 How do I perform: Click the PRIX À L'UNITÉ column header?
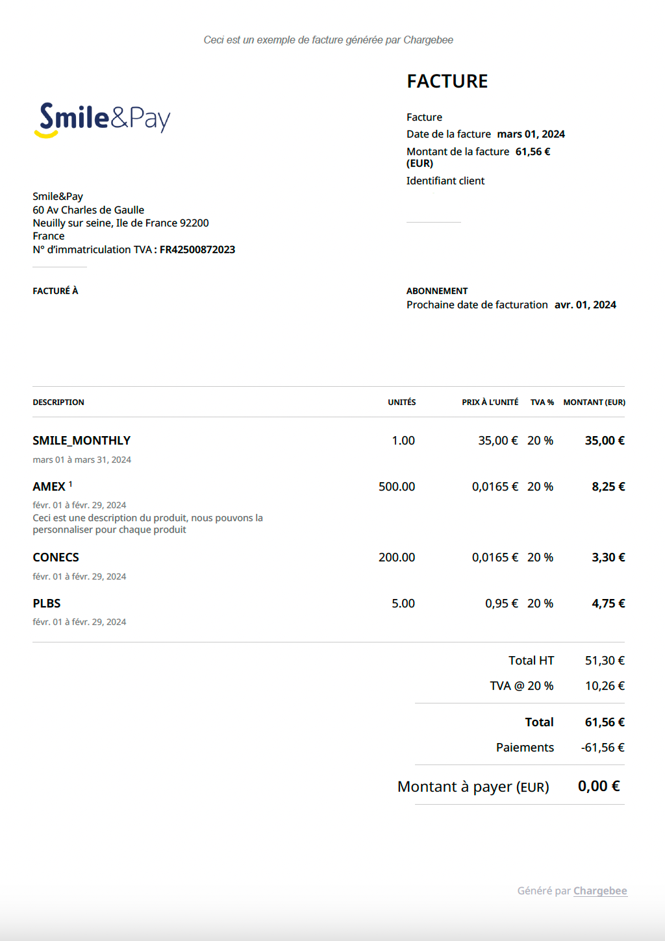[490, 402]
